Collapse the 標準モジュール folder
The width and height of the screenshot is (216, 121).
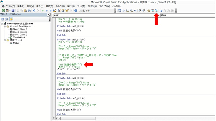click(x=5, y=40)
